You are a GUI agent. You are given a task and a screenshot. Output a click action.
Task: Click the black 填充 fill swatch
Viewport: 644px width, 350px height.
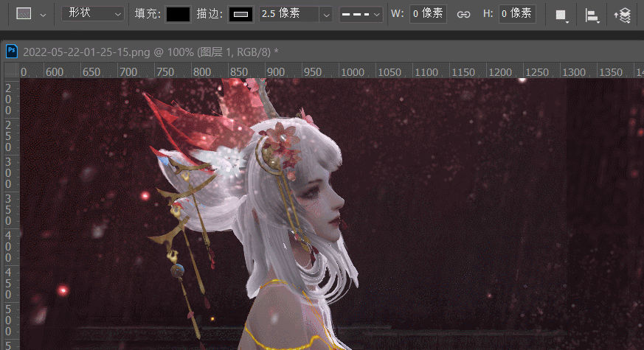pos(177,14)
